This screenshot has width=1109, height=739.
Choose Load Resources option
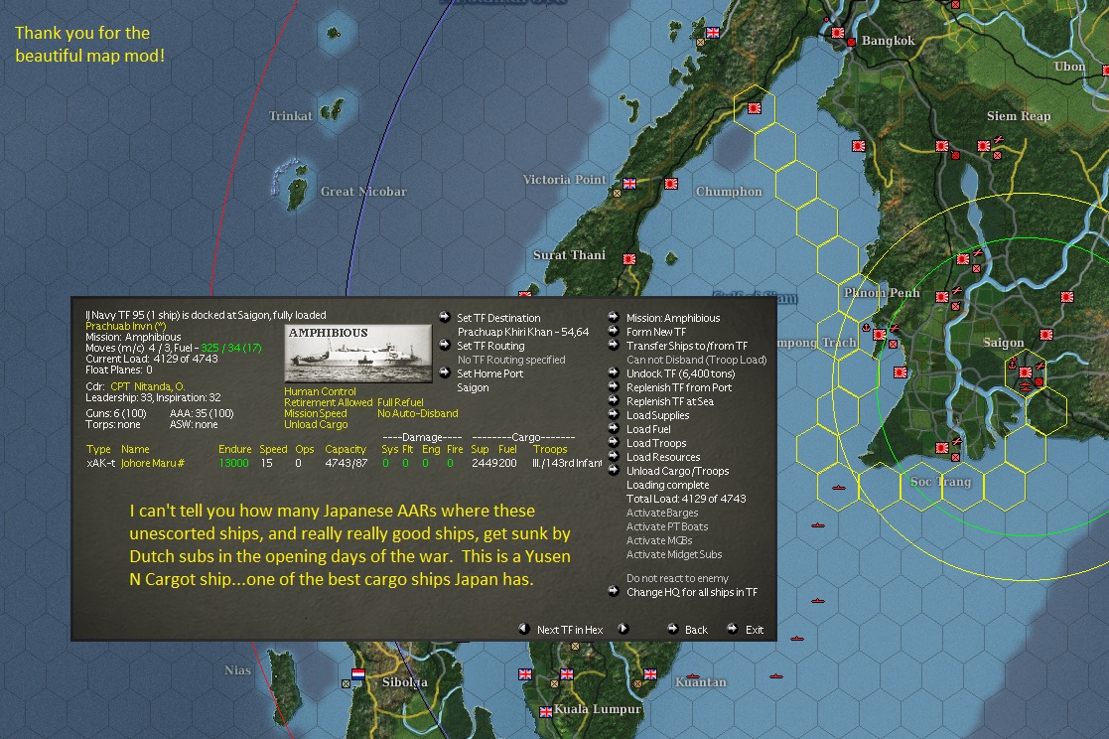(x=663, y=457)
